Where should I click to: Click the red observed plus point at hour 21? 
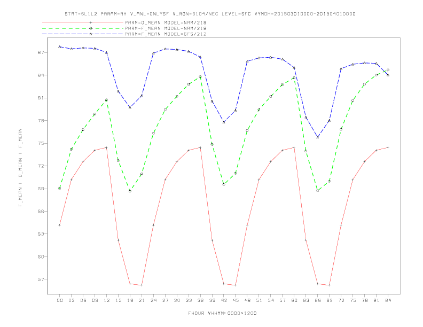(142, 285)
